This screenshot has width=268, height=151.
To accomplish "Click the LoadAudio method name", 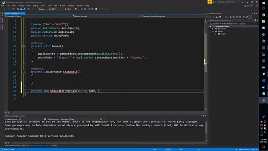I will [70, 72].
